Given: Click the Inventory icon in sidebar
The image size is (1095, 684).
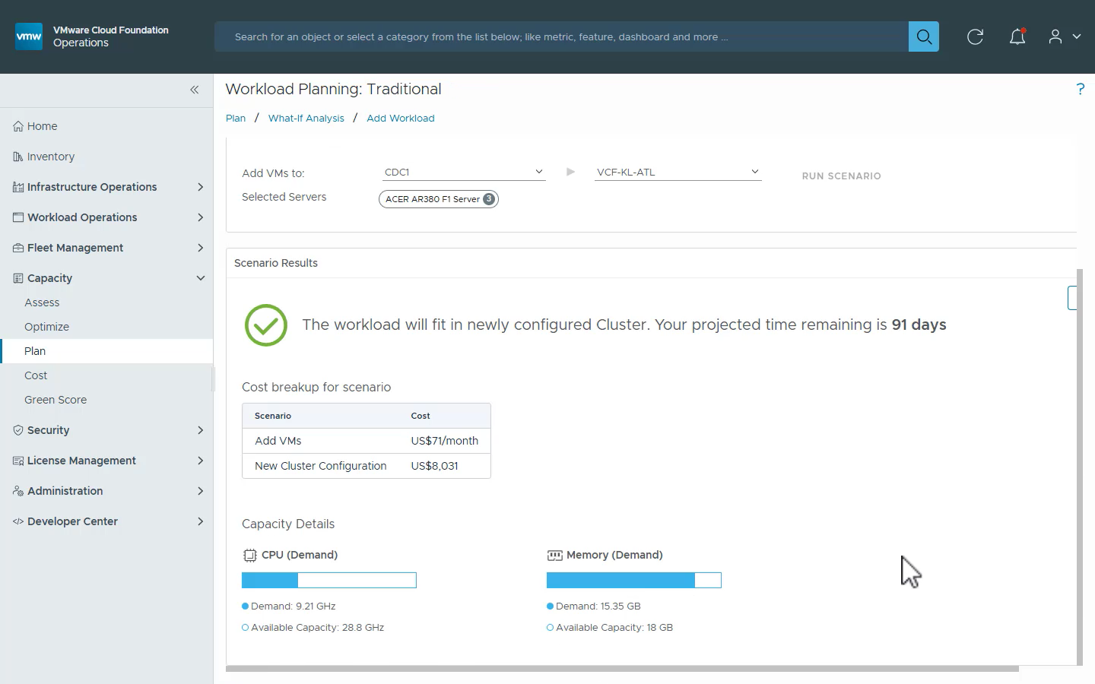Looking at the screenshot, I should click(18, 157).
